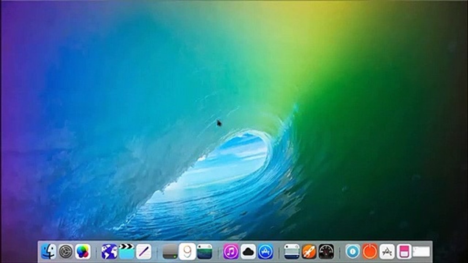468x263 pixels.
Task: Open the dark green landscape window icon
Action: coord(204,251)
